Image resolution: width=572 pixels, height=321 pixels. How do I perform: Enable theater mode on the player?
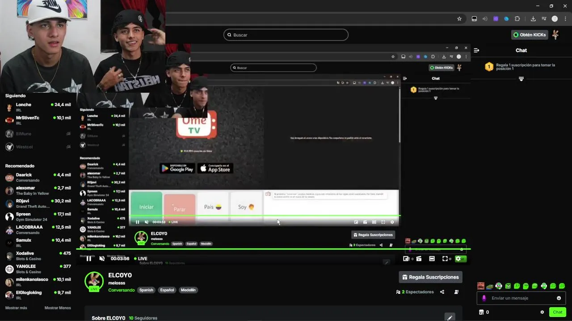point(432,259)
